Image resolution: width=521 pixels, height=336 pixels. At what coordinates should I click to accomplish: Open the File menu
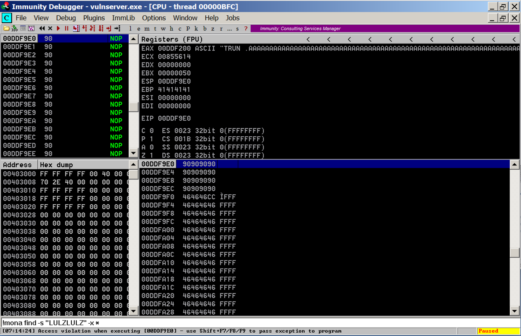click(x=21, y=18)
